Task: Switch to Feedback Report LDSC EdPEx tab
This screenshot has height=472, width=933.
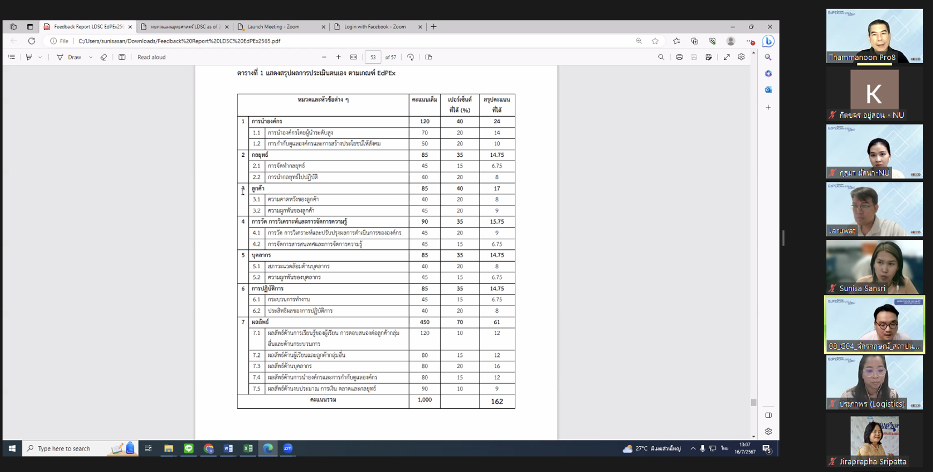Action: 87,27
